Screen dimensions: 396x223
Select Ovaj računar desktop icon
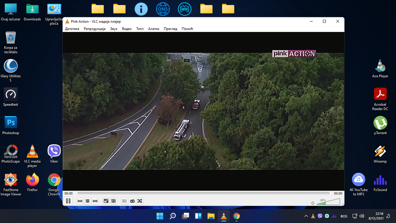11,12
